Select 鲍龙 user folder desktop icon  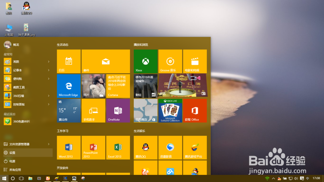9,8
